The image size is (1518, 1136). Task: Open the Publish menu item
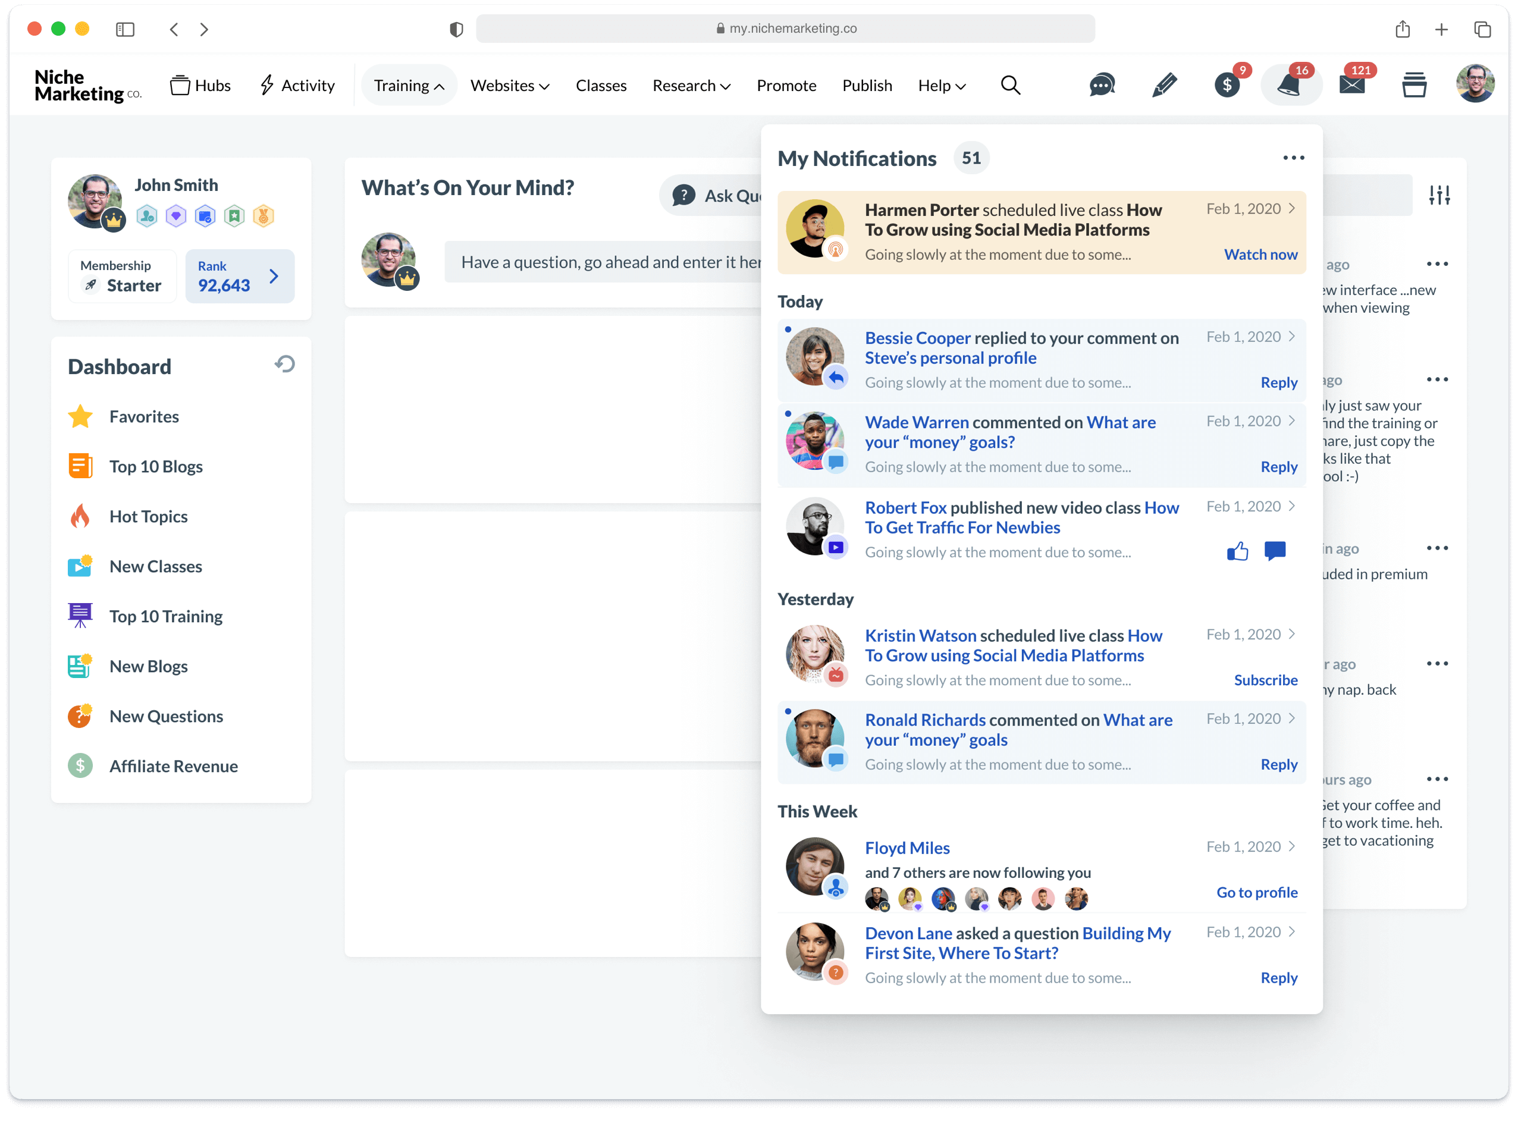tap(867, 85)
